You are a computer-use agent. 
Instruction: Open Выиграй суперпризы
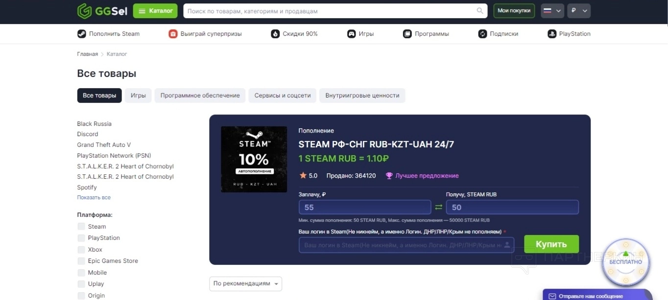point(211,34)
